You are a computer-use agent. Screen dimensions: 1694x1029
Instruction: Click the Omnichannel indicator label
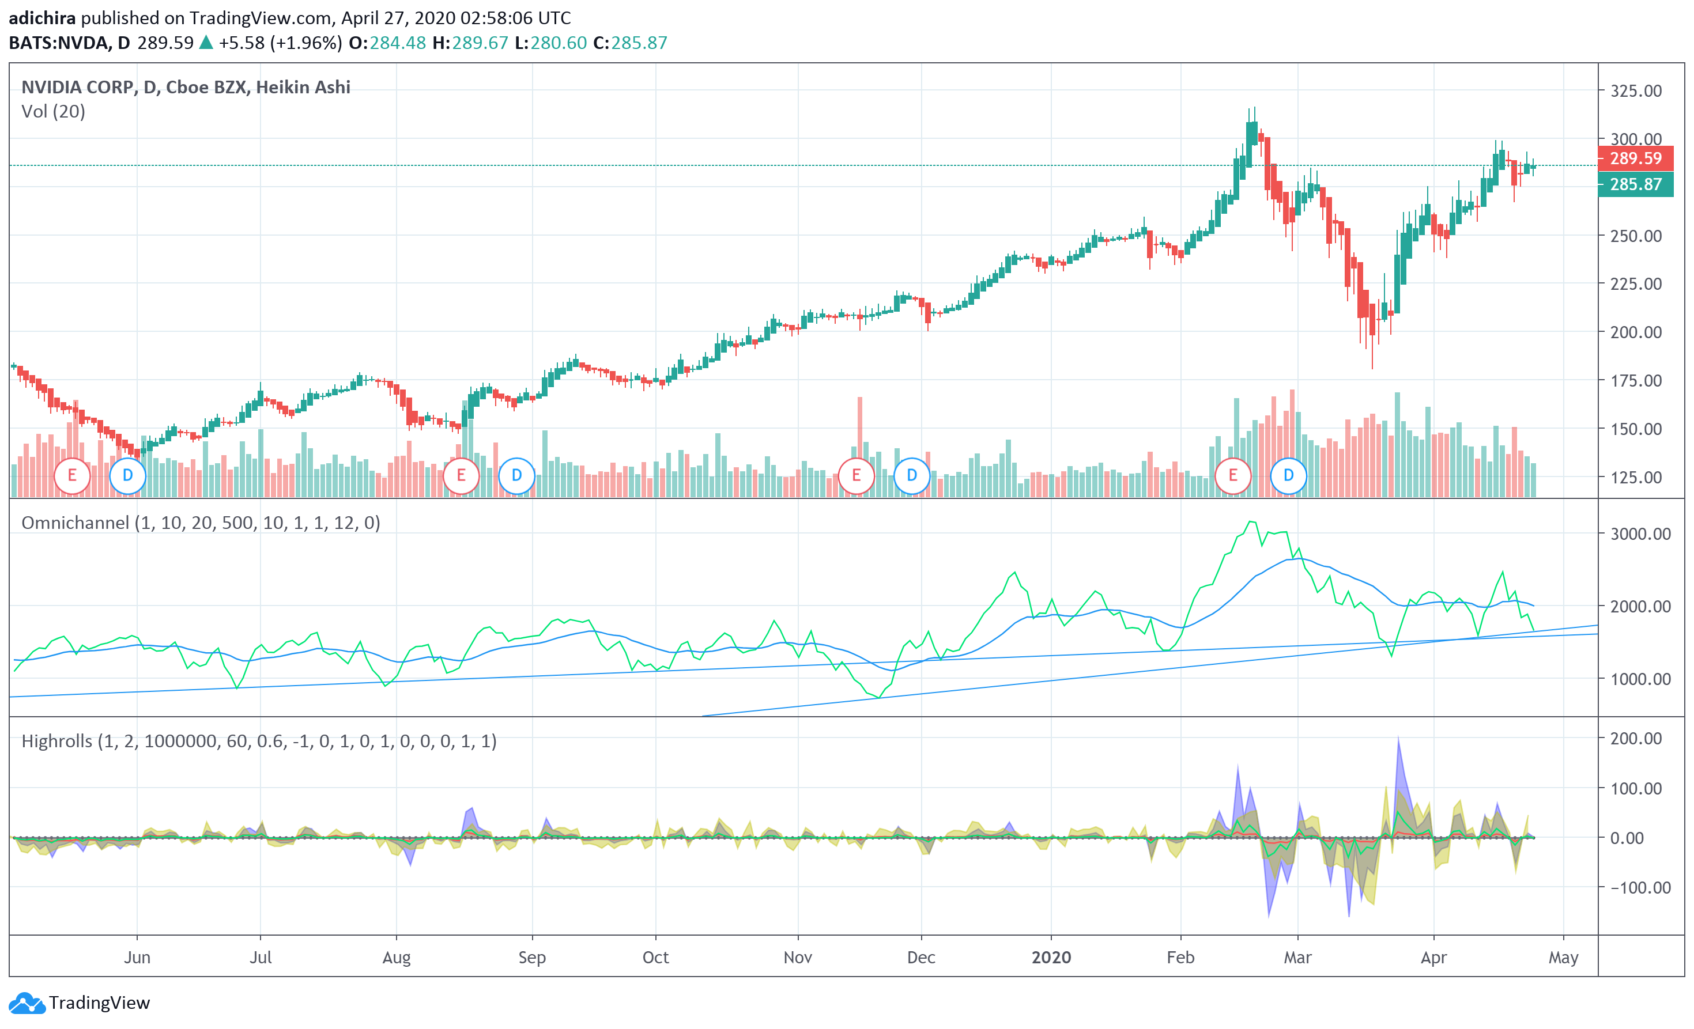(x=201, y=523)
